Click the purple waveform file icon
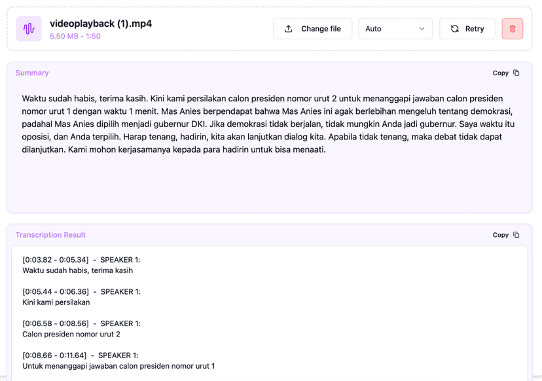 click(27, 28)
